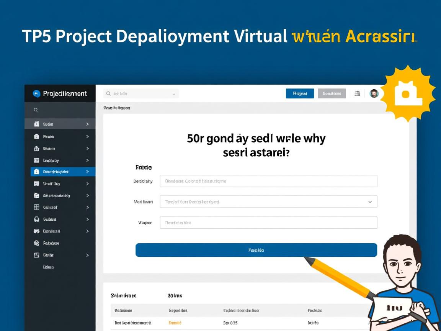The width and height of the screenshot is (441, 331).
Task: Click the small blue button in the top bar
Action: [x=300, y=93]
